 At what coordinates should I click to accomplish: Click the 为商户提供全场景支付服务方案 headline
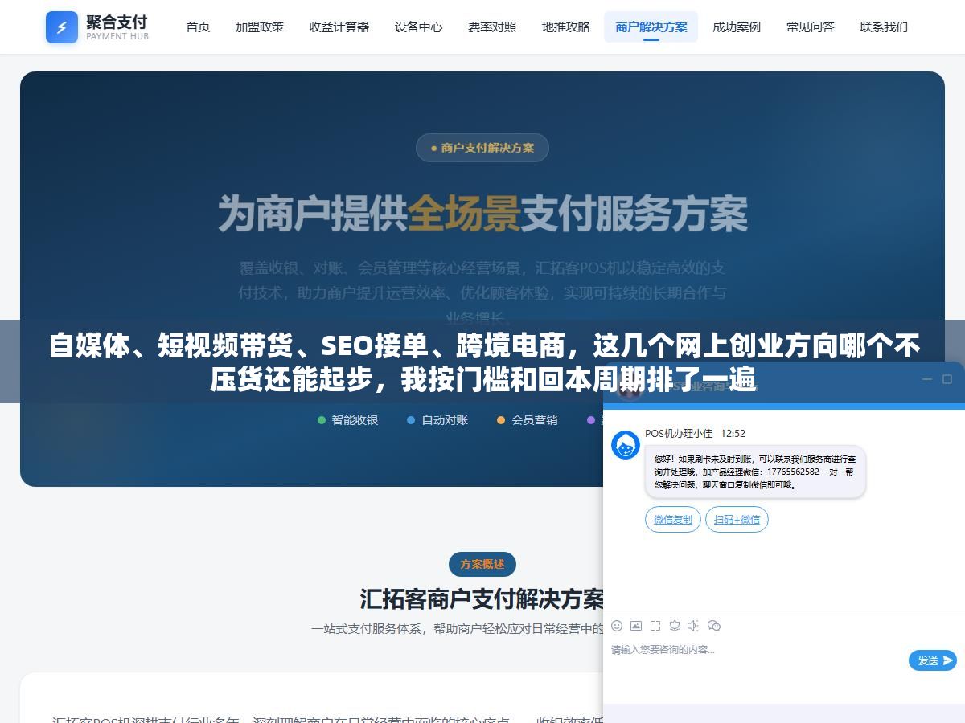pos(482,214)
